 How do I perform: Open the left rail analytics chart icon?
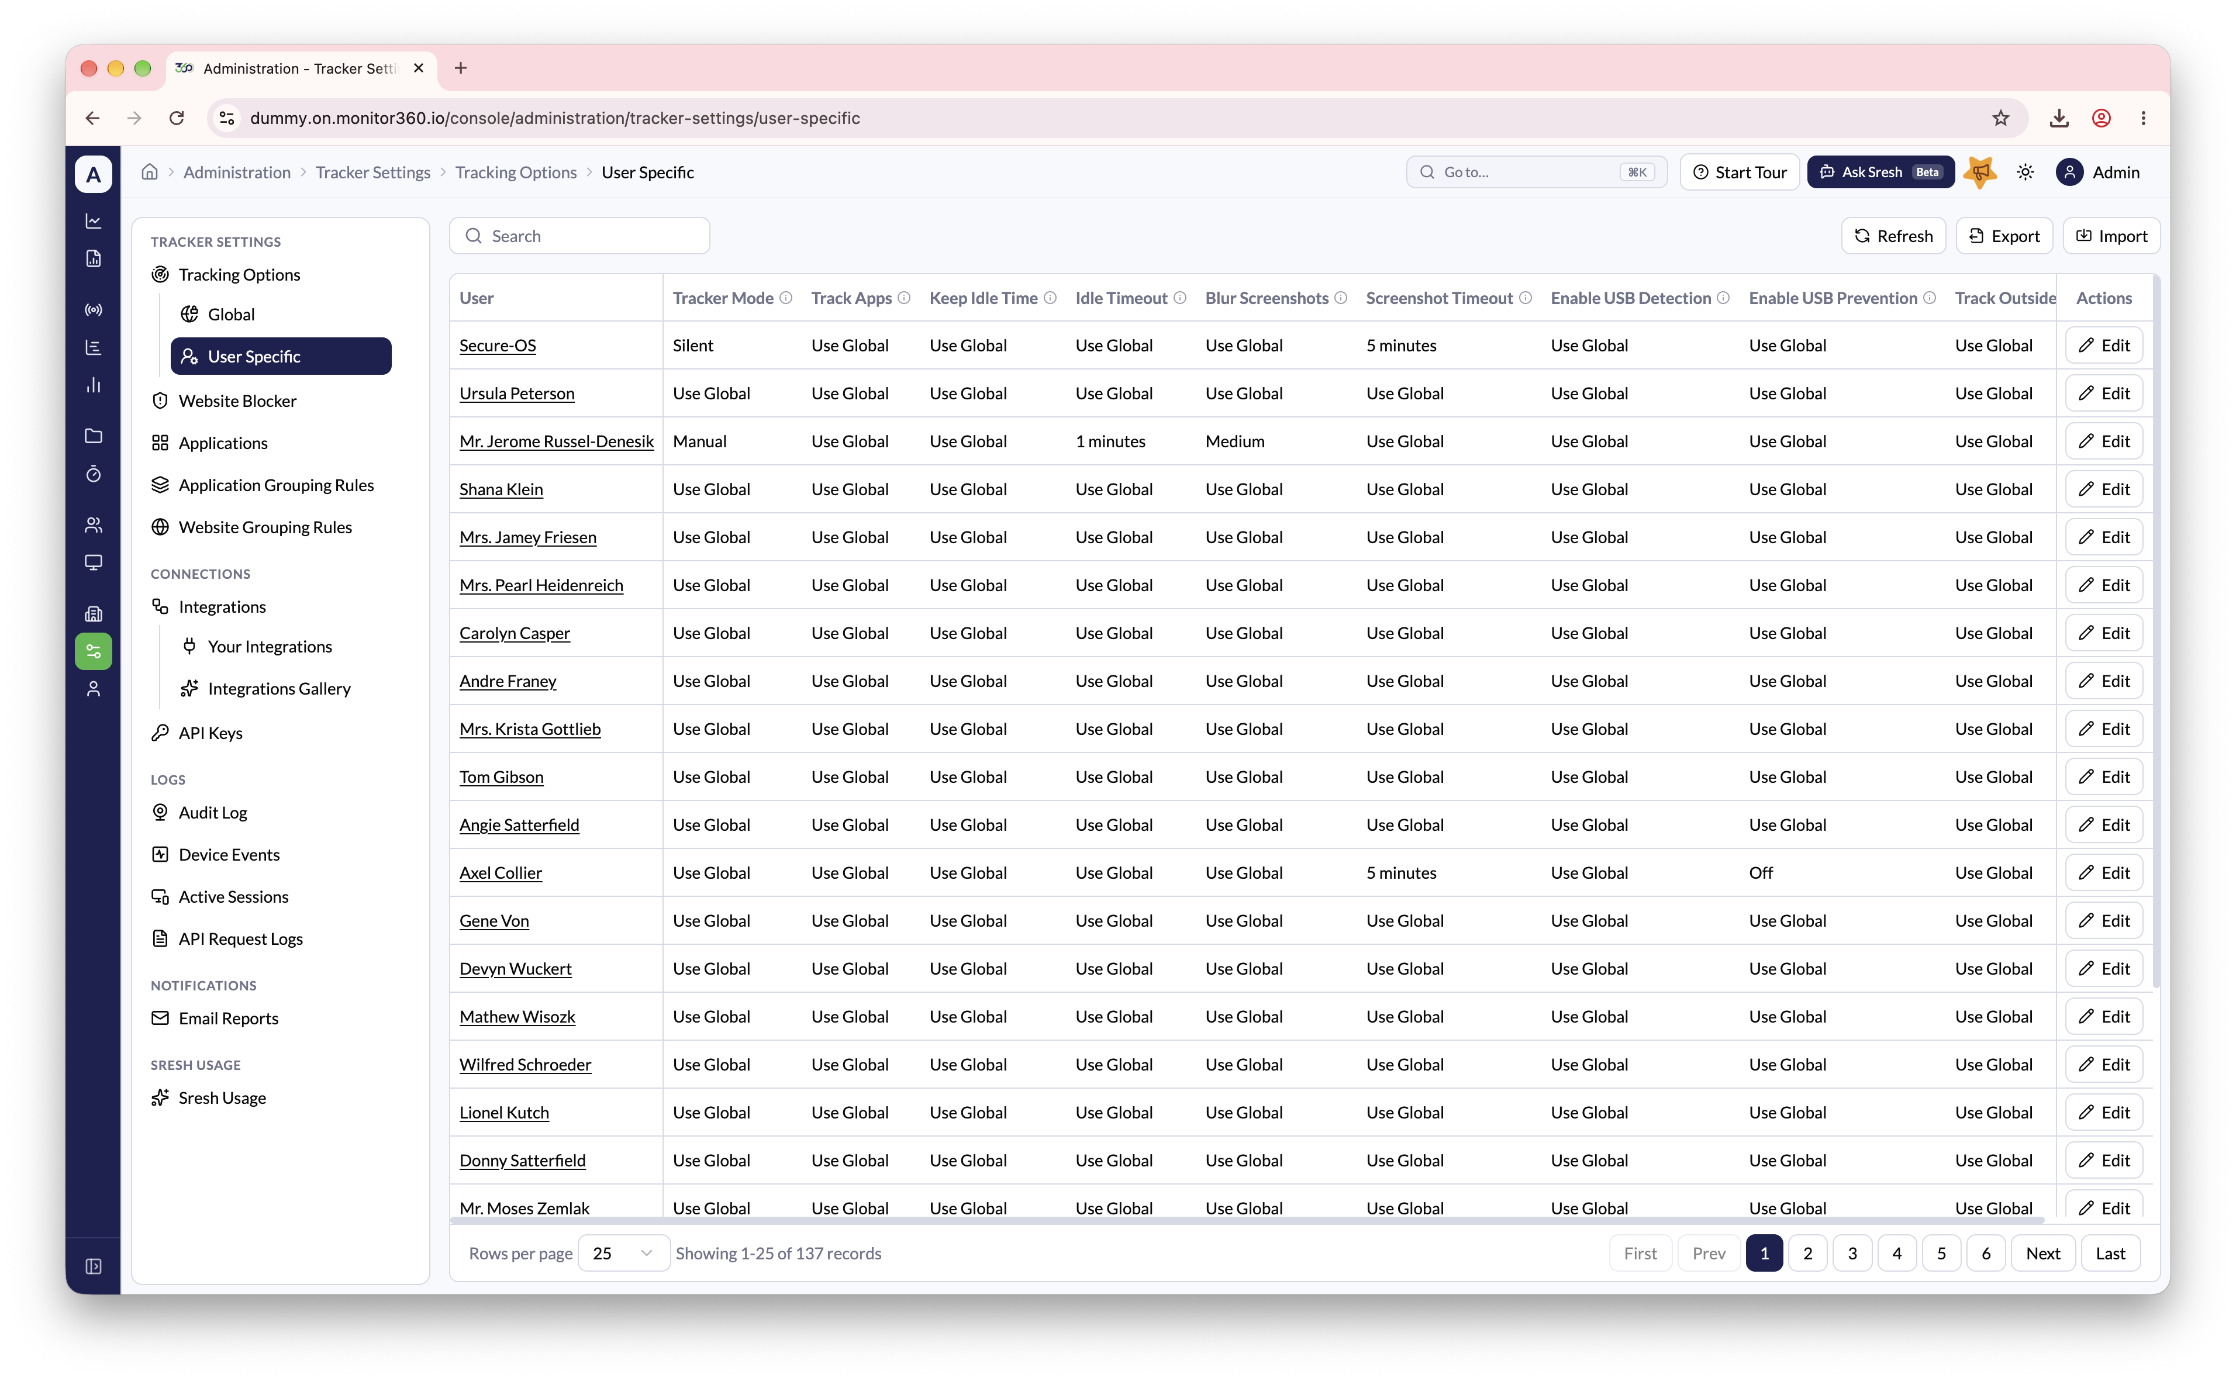pos(93,221)
